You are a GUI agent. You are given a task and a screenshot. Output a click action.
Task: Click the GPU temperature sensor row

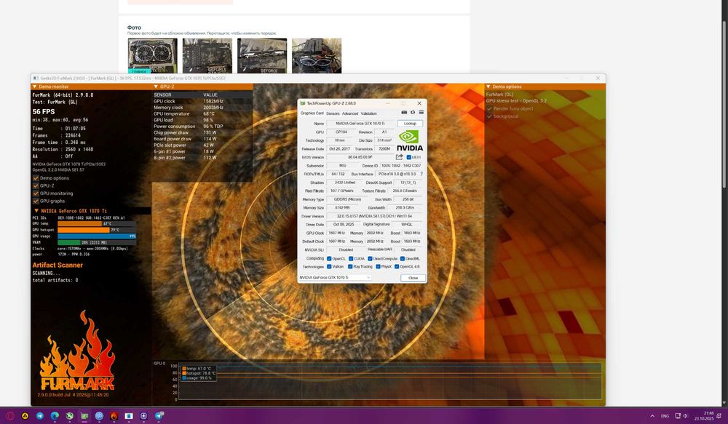tap(202, 113)
